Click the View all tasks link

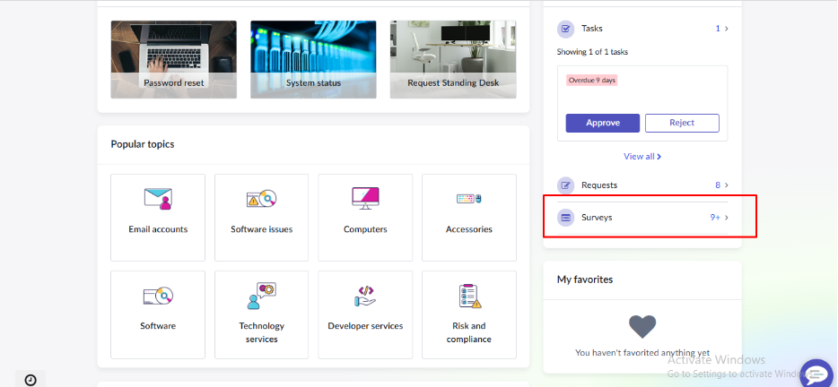(x=642, y=157)
